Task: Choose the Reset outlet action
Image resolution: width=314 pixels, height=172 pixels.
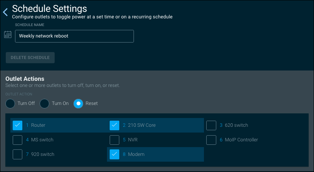Action: click(x=78, y=103)
